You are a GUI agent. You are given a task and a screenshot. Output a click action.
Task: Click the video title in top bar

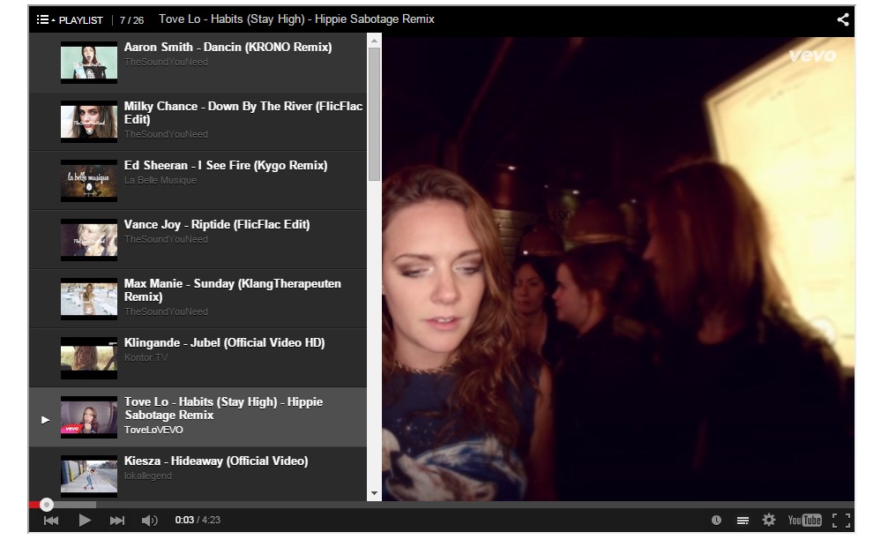[x=296, y=19]
